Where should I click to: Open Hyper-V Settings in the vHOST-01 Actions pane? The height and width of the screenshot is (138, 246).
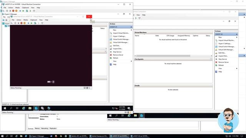point(119,36)
